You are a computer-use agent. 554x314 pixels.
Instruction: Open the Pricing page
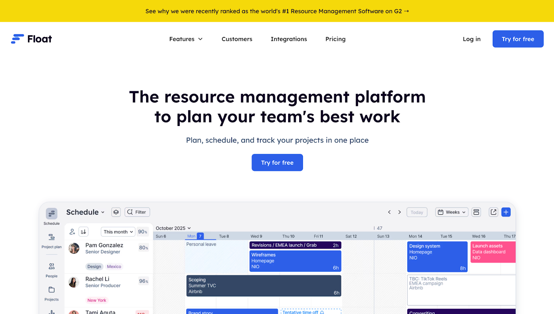(x=336, y=39)
